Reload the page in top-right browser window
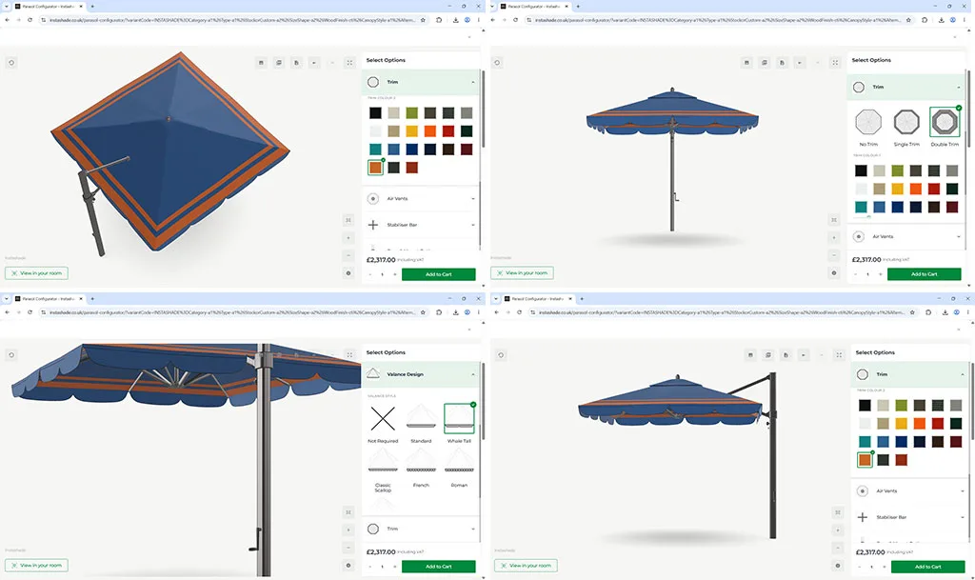The image size is (975, 580). pyautogui.click(x=515, y=20)
